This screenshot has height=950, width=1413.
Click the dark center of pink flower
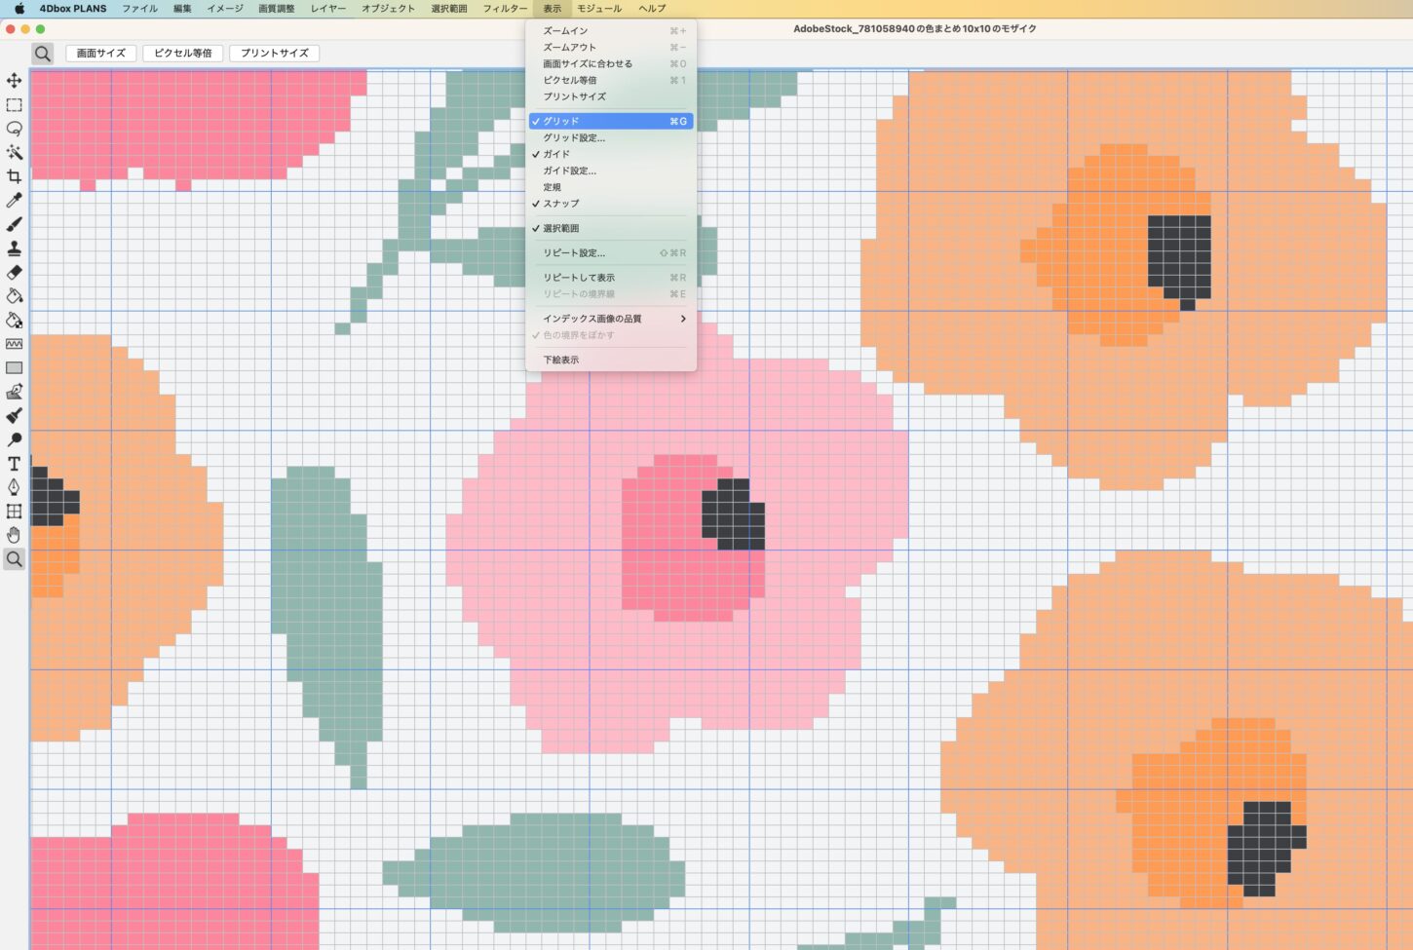click(733, 513)
